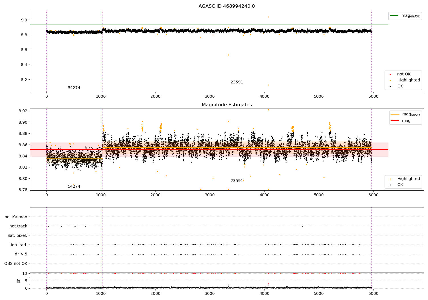Click the 'dr > 5' row label

tap(21, 254)
